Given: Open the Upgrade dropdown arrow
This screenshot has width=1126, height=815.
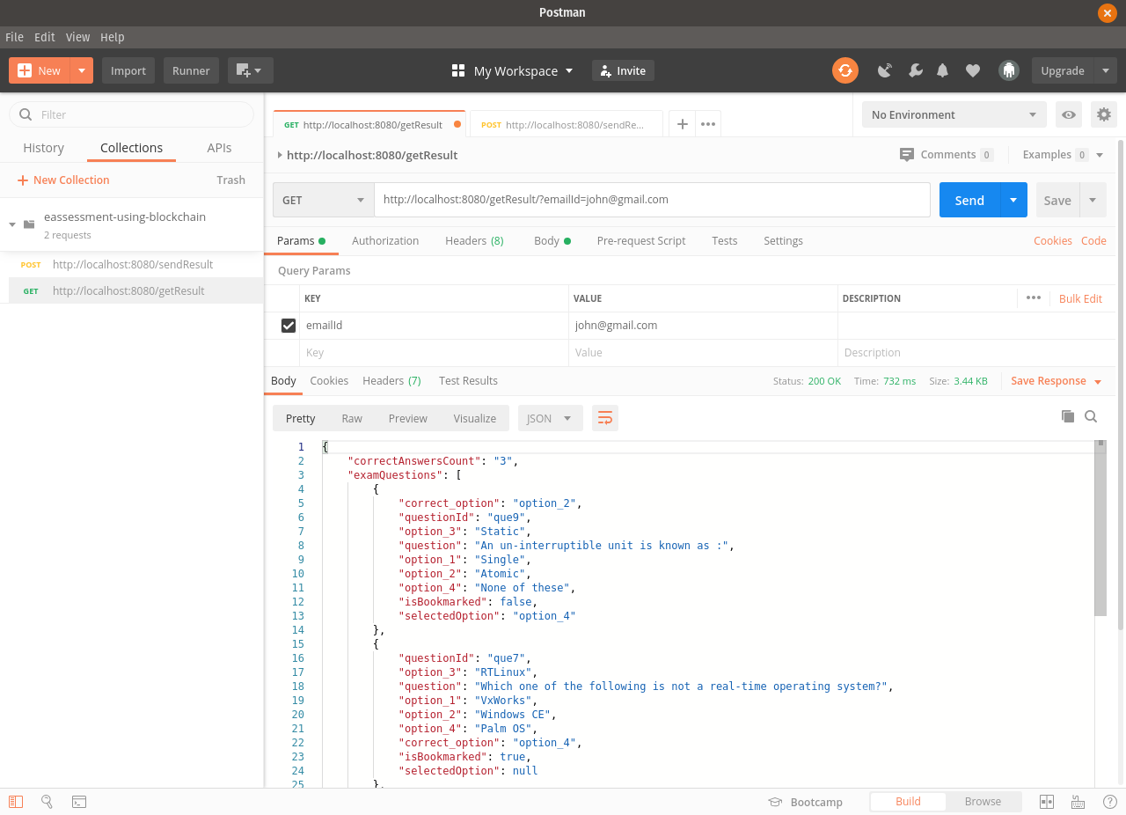Looking at the screenshot, I should pos(1105,70).
